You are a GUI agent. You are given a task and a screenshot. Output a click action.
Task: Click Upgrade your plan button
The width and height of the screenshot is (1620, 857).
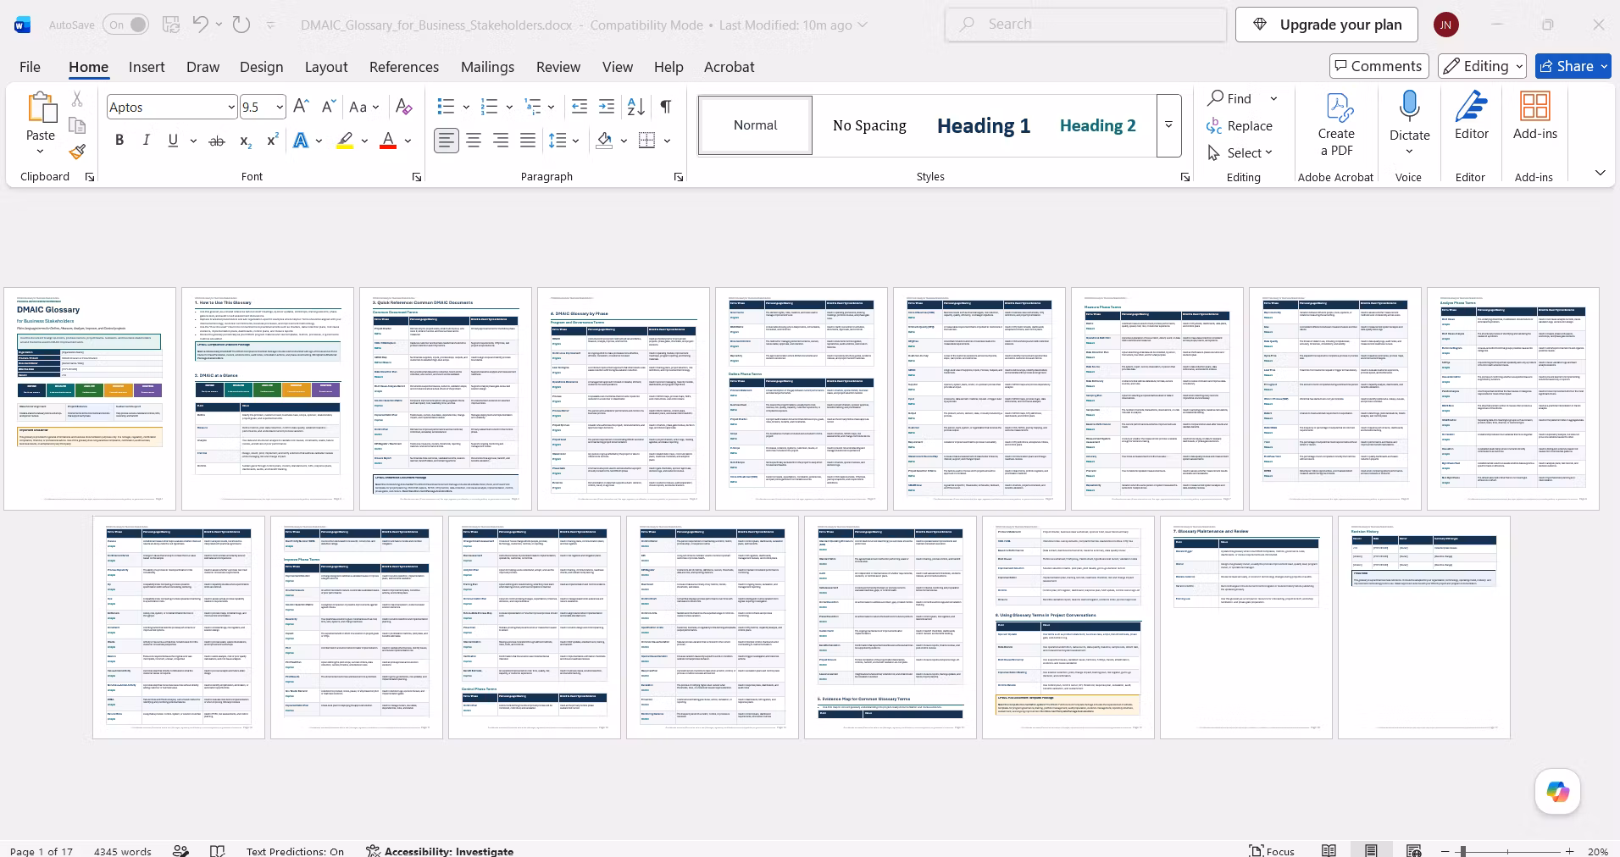point(1329,25)
